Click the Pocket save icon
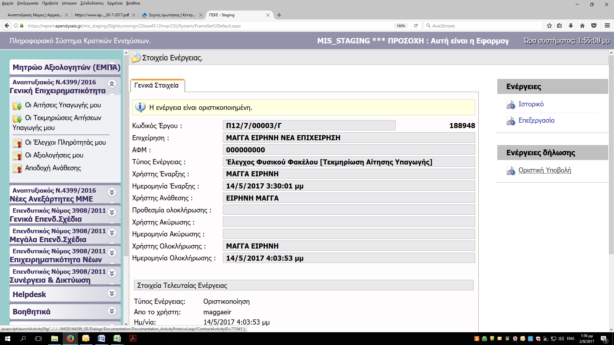The width and height of the screenshot is (614, 345). (594, 26)
